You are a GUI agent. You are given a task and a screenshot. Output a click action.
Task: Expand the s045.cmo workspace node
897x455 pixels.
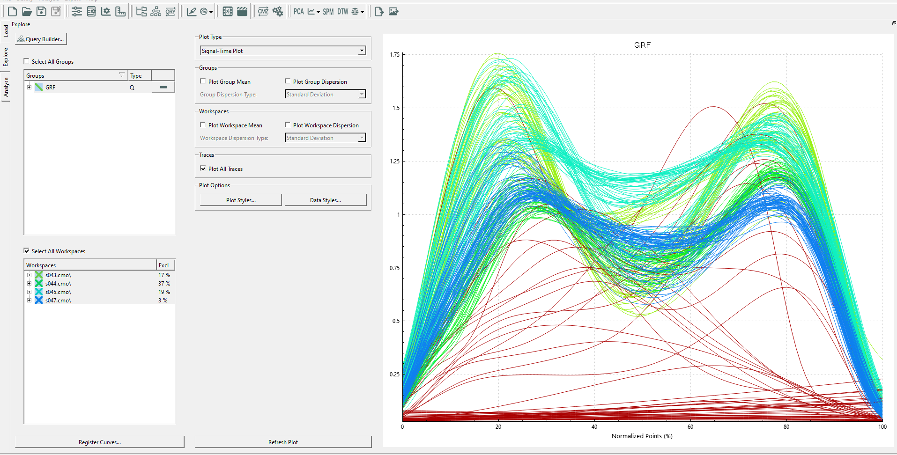coord(29,292)
